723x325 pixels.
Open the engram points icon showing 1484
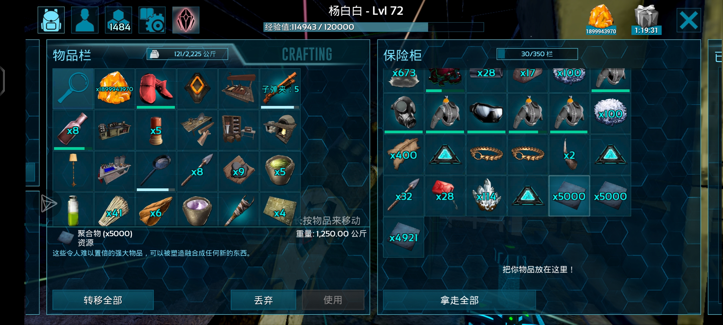tap(118, 20)
